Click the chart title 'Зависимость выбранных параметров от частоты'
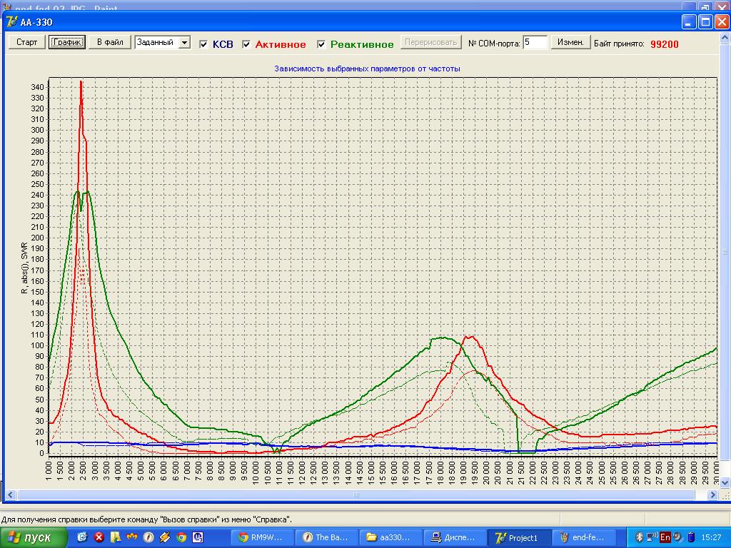This screenshot has width=731, height=548. click(x=368, y=68)
